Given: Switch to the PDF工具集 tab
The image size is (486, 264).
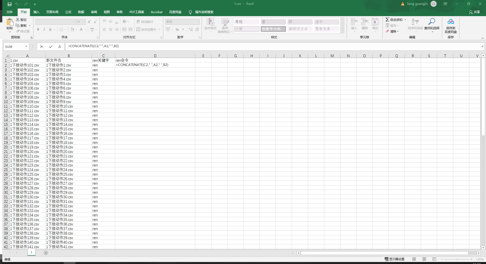Looking at the screenshot, I should pyautogui.click(x=137, y=12).
